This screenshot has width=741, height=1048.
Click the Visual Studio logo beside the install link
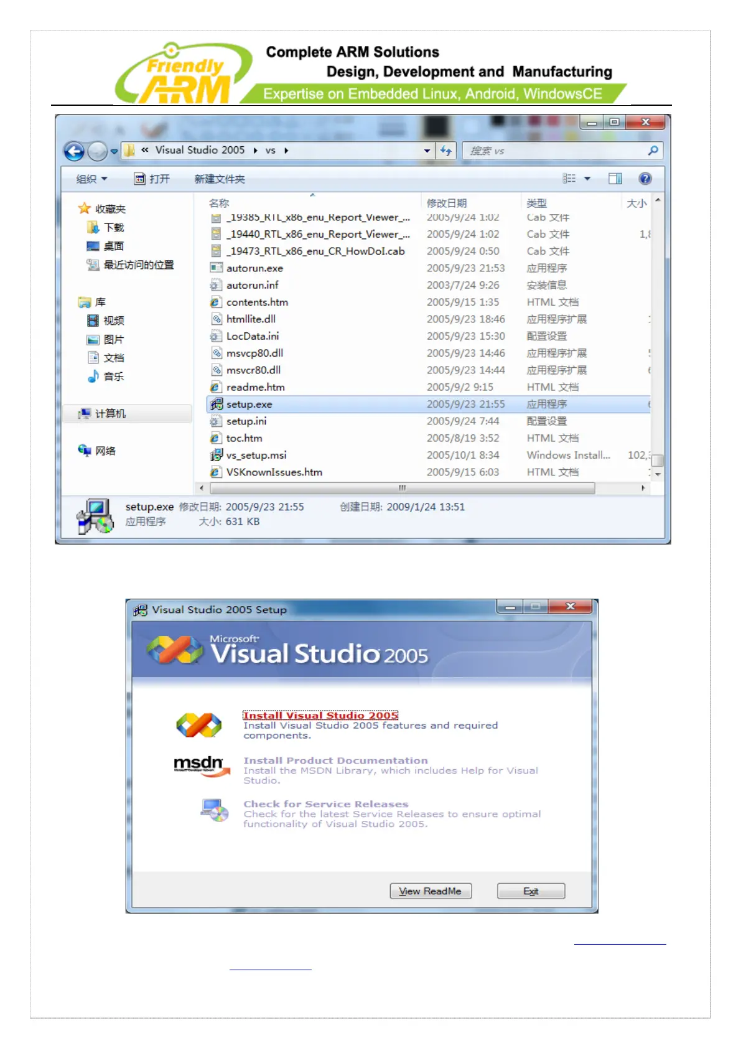(198, 724)
